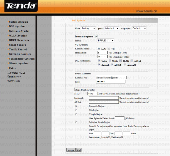The image size is (170, 156).
Task: Open Sistem Durumu menu item
Action: [x=18, y=22]
